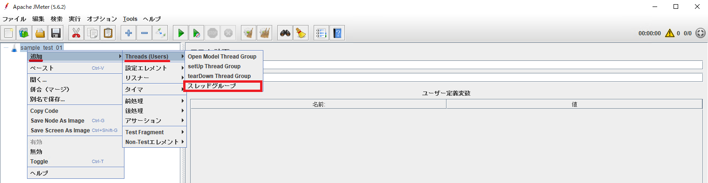This screenshot has width=708, height=183.
Task: Click the Copy toolbar icon
Action: (x=92, y=33)
